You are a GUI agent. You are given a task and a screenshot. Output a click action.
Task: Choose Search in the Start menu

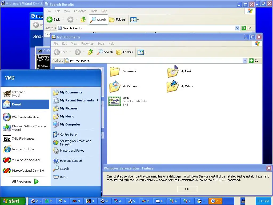coord(76,169)
